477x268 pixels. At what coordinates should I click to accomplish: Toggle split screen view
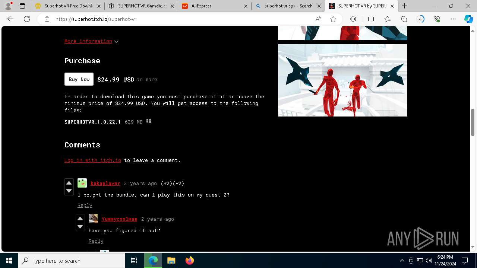(371, 19)
